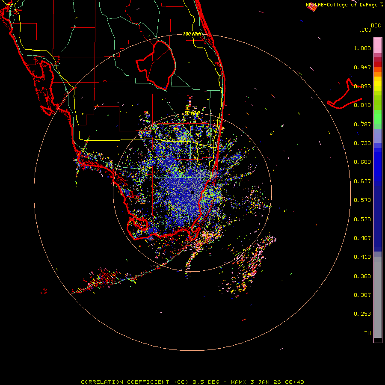
Task: Select the 0.680 scale value
Action: click(x=362, y=162)
